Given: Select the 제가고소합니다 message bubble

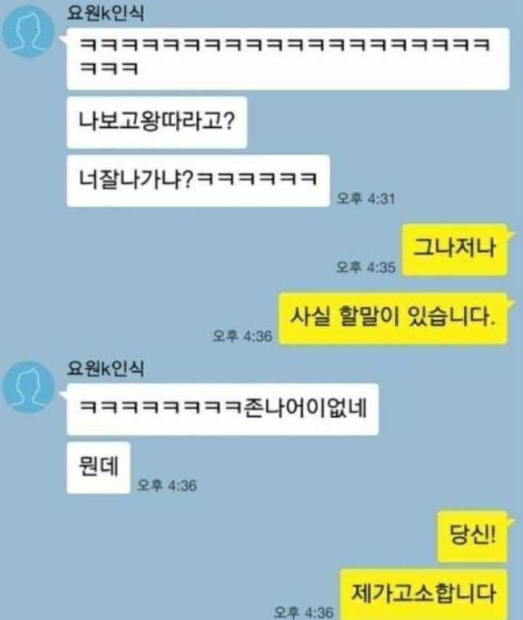Looking at the screenshot, I should click(x=424, y=595).
